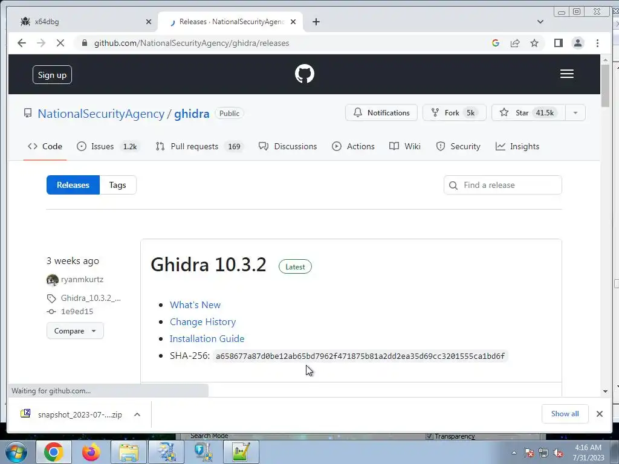Open the Security tab
Screen dimensions: 619x464
[458, 146]
